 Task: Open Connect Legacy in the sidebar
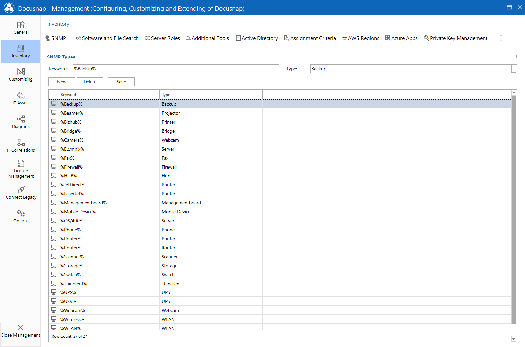[21, 193]
